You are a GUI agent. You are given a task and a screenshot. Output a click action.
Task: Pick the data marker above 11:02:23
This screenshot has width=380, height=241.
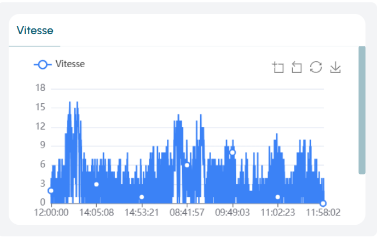click(278, 197)
